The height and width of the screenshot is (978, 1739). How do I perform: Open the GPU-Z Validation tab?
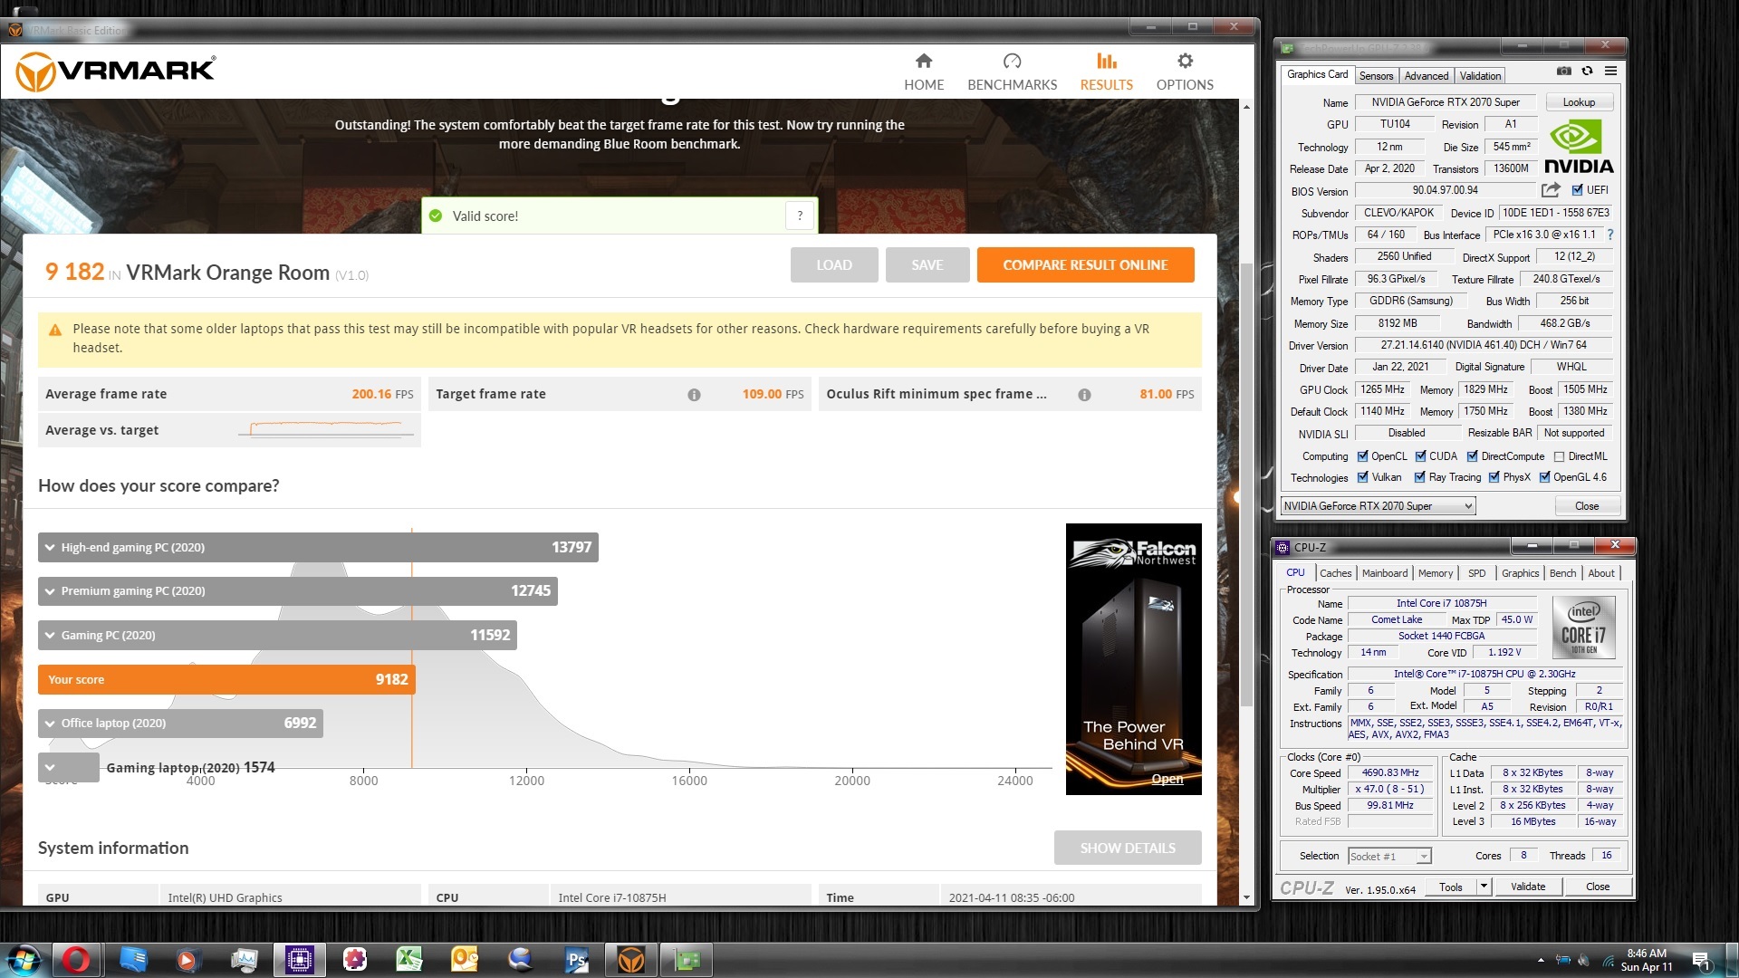point(1480,76)
